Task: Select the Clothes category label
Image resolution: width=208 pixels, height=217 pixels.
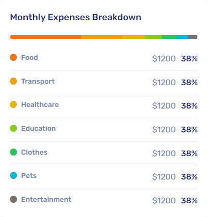Action: pyautogui.click(x=34, y=152)
